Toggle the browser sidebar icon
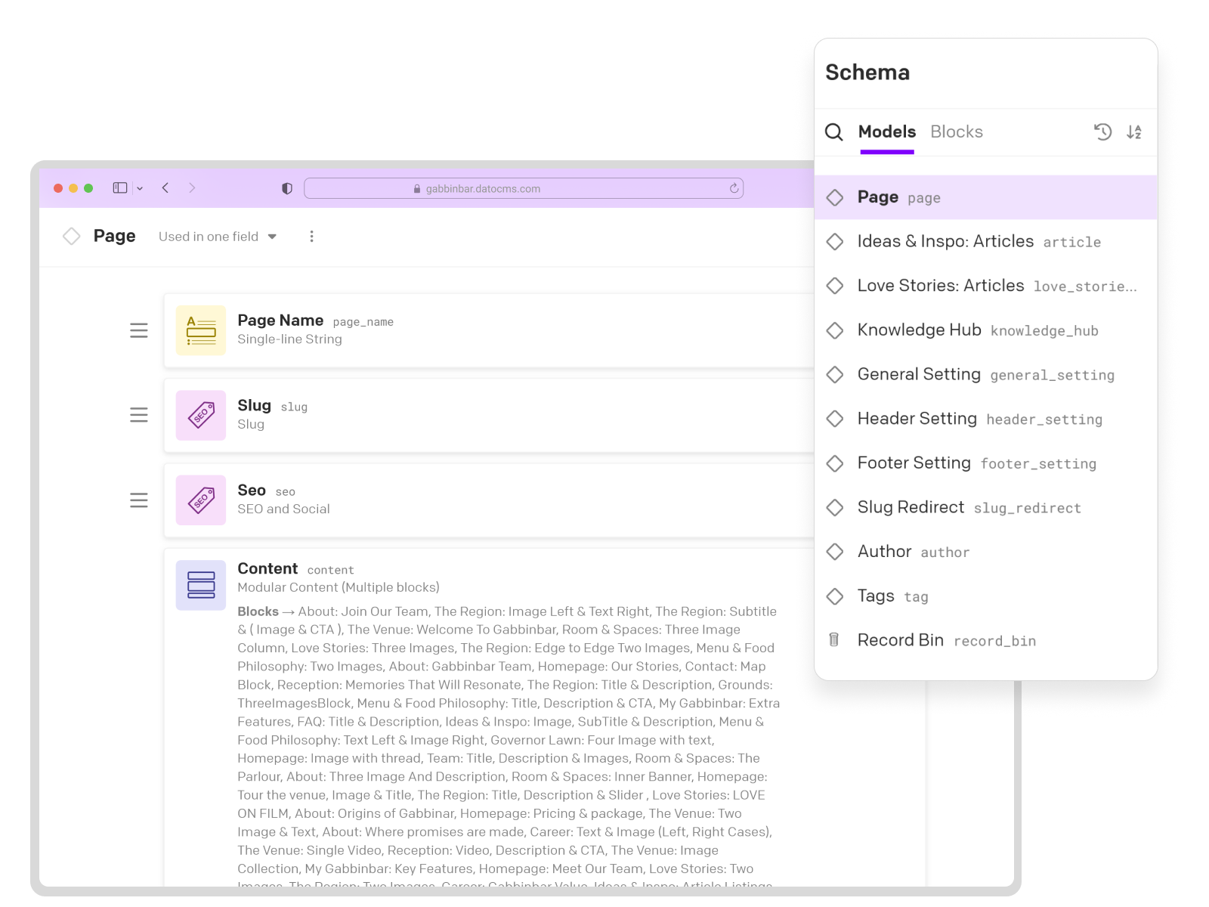This screenshot has height=907, width=1209. click(x=120, y=188)
